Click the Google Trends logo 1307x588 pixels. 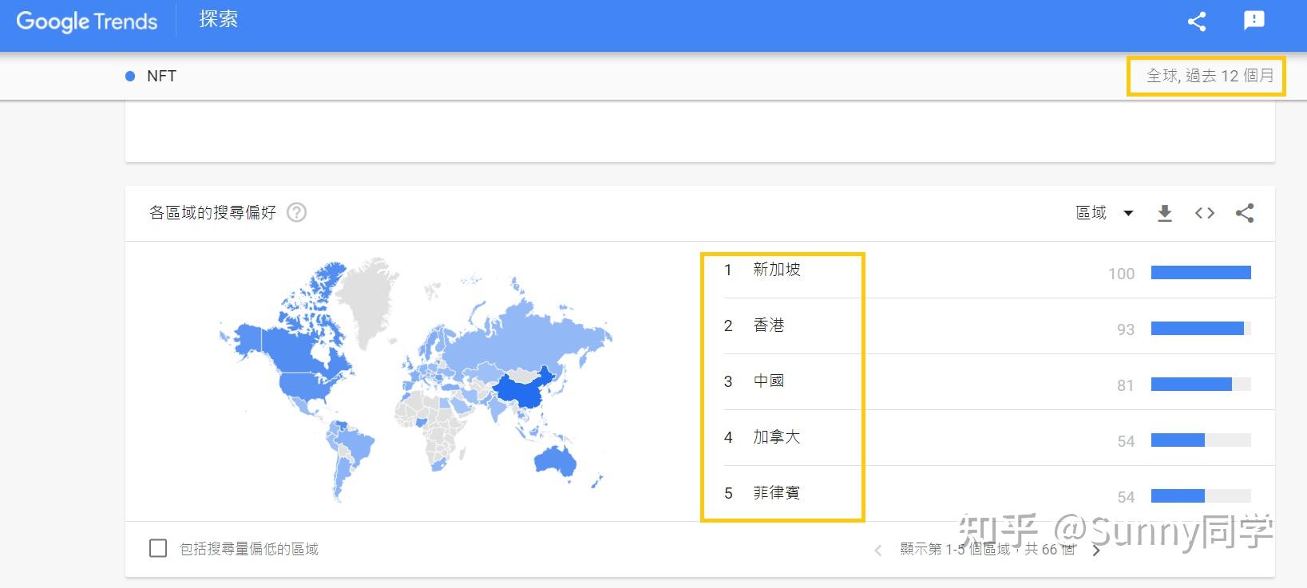[86, 22]
